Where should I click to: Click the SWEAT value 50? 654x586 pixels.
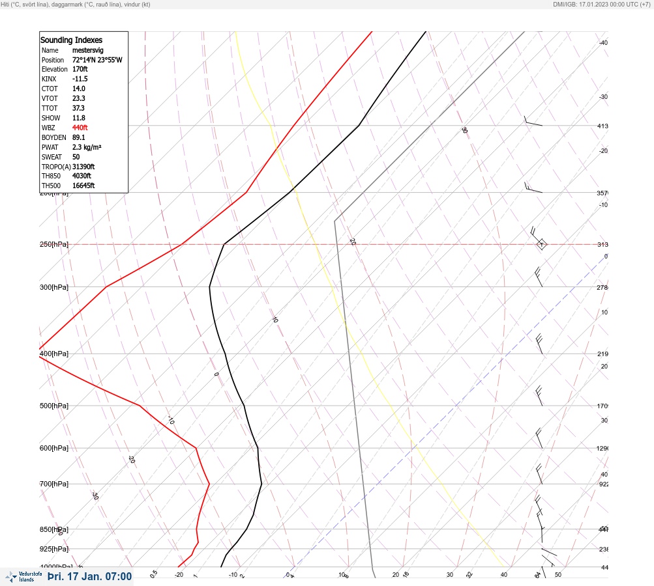(x=76, y=157)
